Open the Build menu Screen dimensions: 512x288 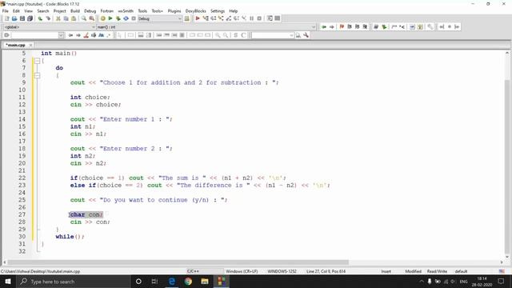(75, 10)
